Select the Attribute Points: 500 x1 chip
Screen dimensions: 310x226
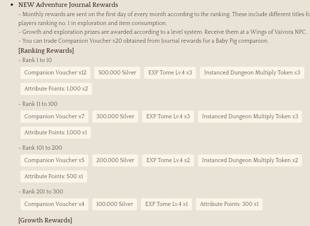tap(54, 177)
